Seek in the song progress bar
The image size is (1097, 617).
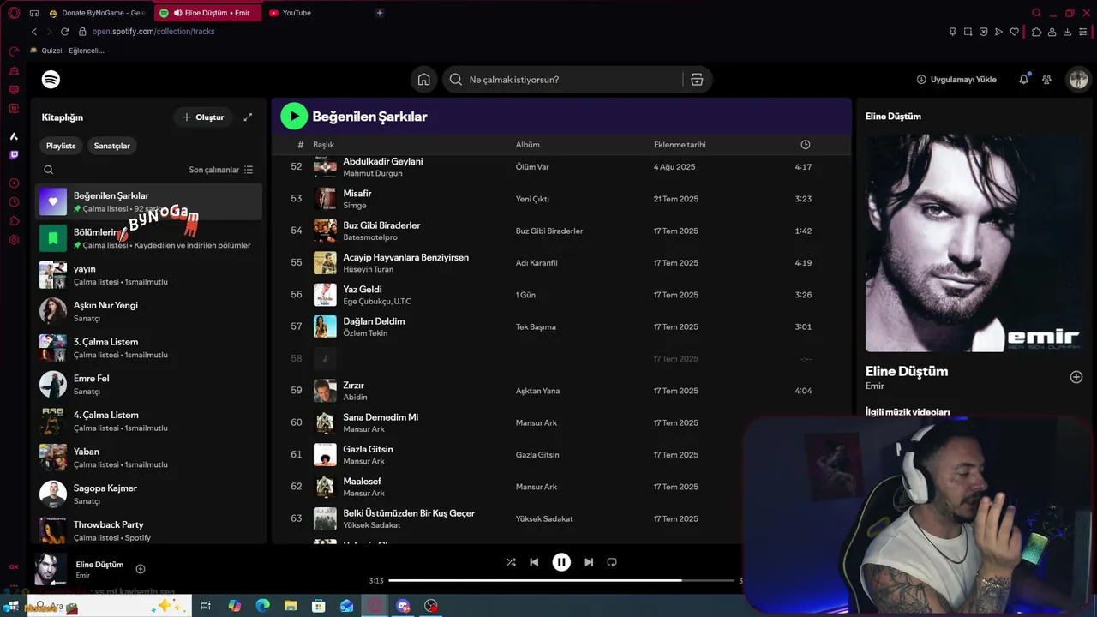[x=561, y=581]
